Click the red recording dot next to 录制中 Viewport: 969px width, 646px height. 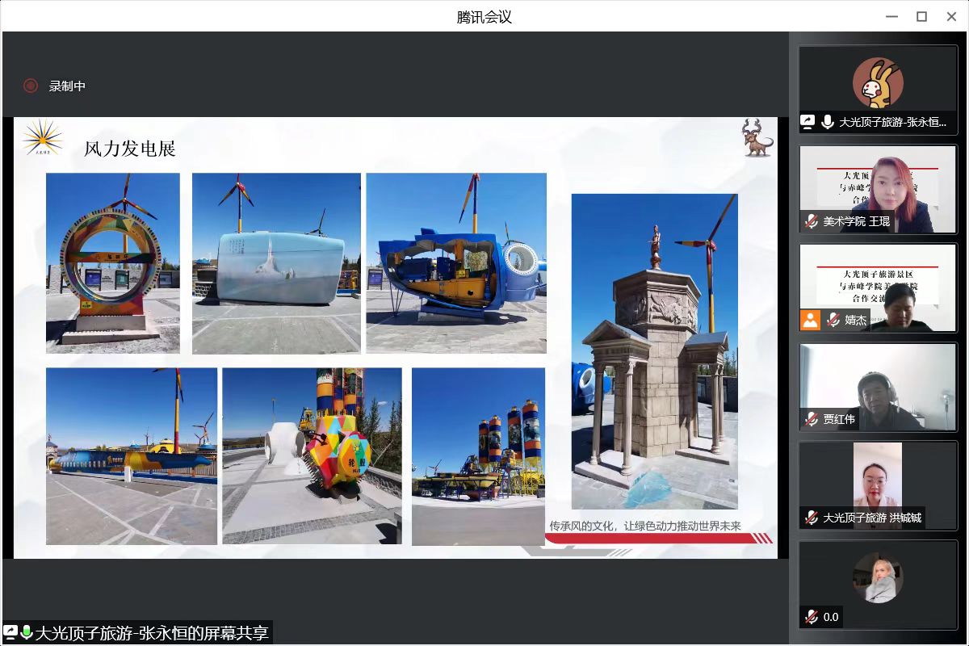31,85
